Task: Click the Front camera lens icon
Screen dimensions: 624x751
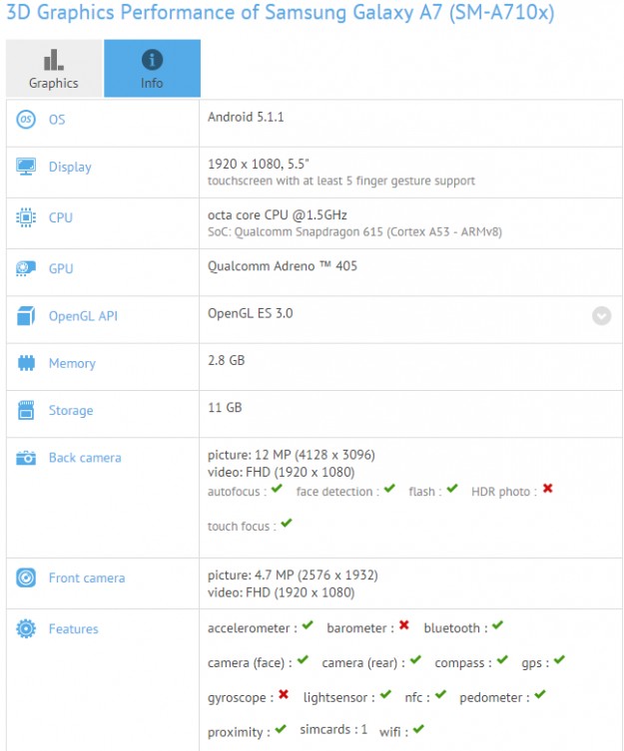Action: pyautogui.click(x=26, y=578)
